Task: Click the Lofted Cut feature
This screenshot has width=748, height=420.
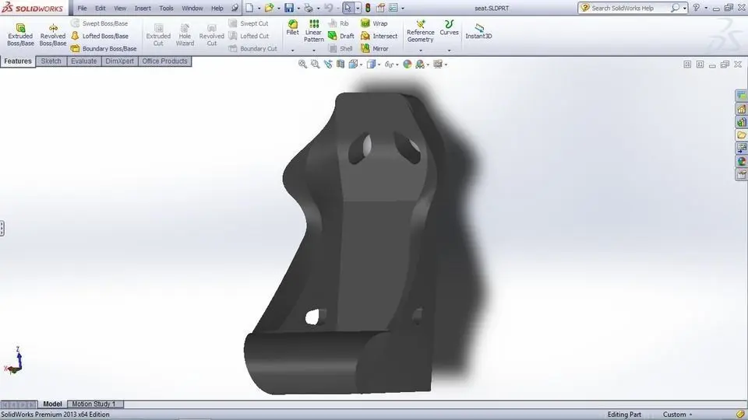Action: (x=249, y=36)
